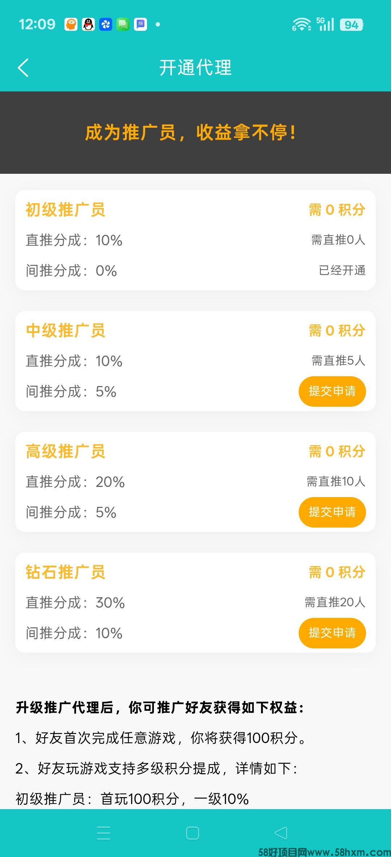Submit application for 钻石推广员
The height and width of the screenshot is (857, 391).
pos(332,633)
